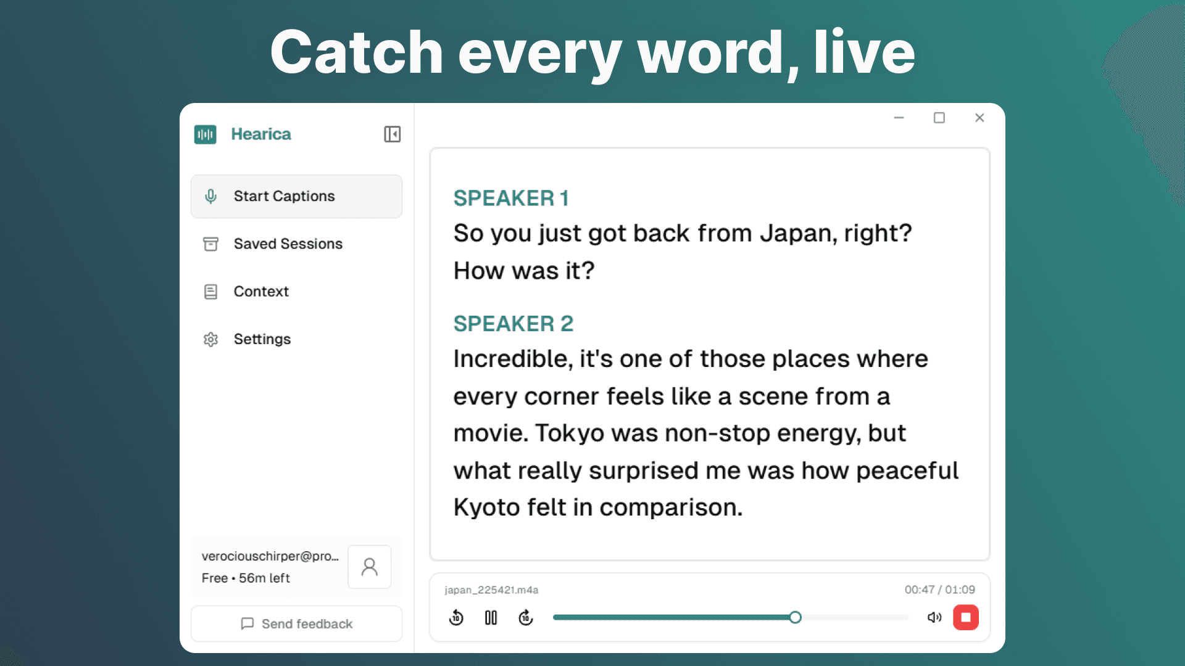This screenshot has height=666, width=1185.
Task: Click the Hearica logo icon
Action: coord(206,134)
